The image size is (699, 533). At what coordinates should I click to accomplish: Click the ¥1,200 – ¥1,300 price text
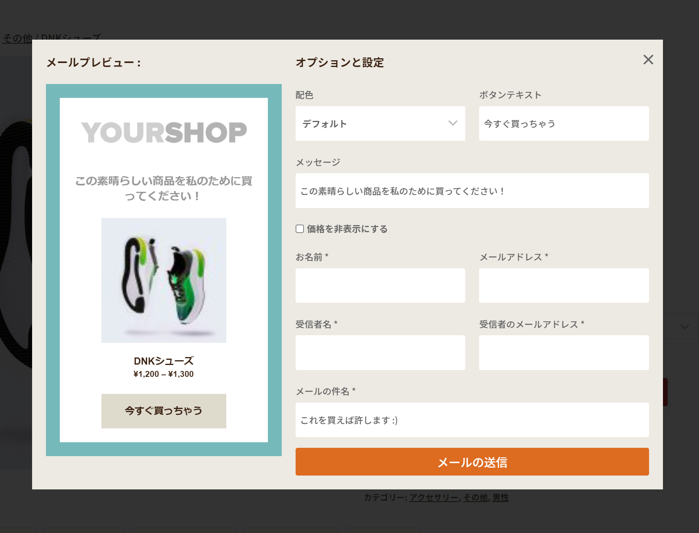[x=164, y=374]
